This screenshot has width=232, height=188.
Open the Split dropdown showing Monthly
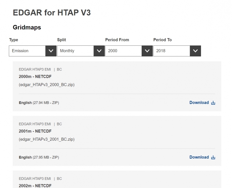[75, 51]
